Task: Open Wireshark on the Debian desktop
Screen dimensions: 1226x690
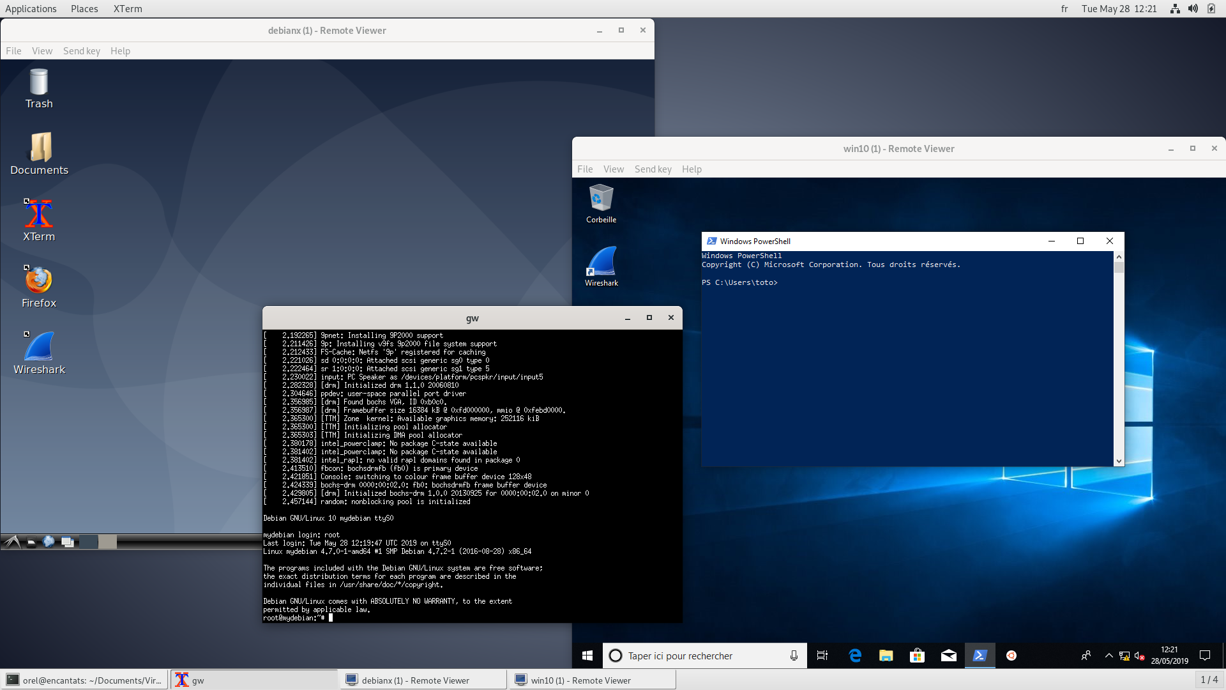Action: click(39, 347)
